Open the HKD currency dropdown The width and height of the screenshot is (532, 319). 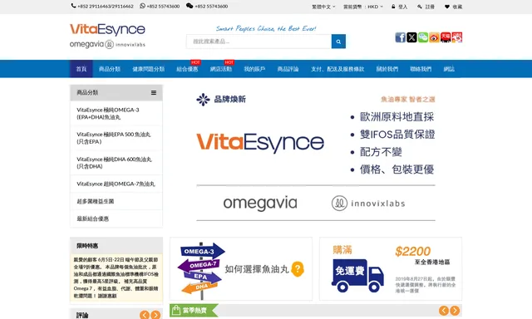pos(363,7)
